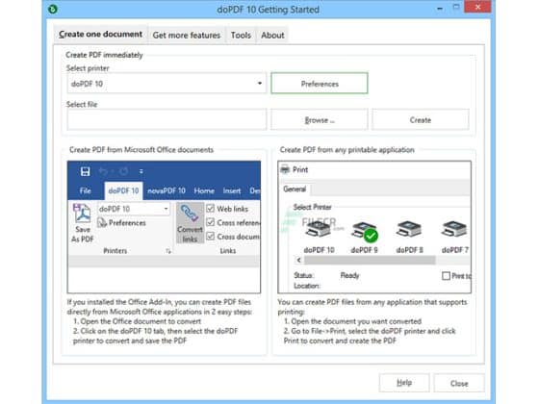Screen dimensions: 539x404
Task: Open the quick access customize arrow icon
Action: [141, 171]
